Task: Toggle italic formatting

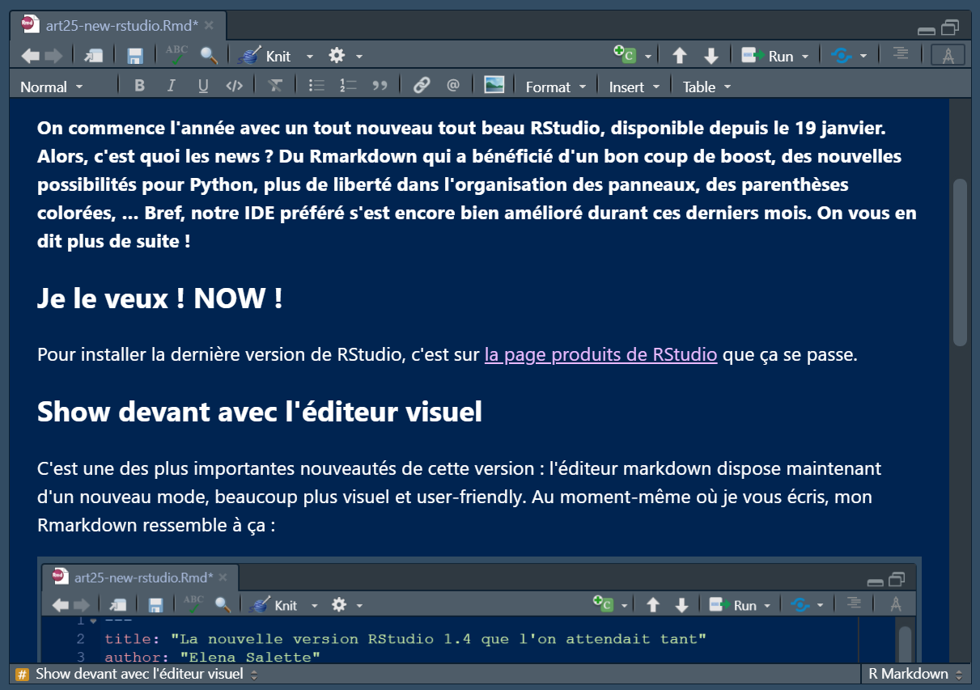Action: [x=171, y=86]
